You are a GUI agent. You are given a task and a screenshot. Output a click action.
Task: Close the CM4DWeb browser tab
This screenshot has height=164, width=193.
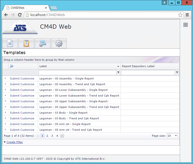[46, 8]
